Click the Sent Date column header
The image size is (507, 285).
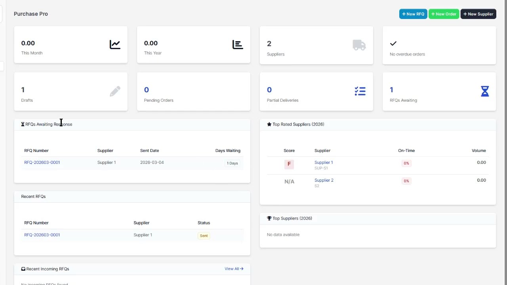149,150
